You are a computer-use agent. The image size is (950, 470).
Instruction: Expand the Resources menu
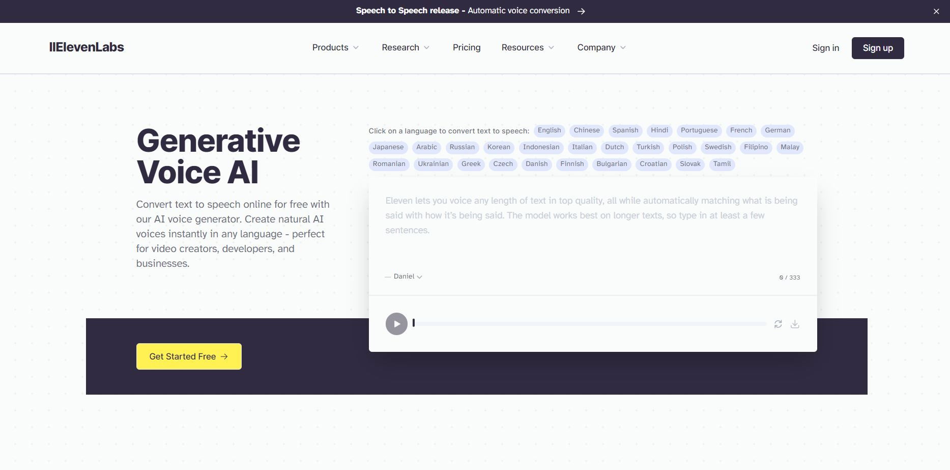coord(528,47)
